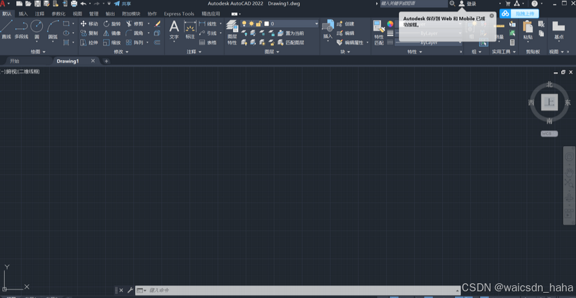Click the Trim (修剪) tool

point(135,23)
